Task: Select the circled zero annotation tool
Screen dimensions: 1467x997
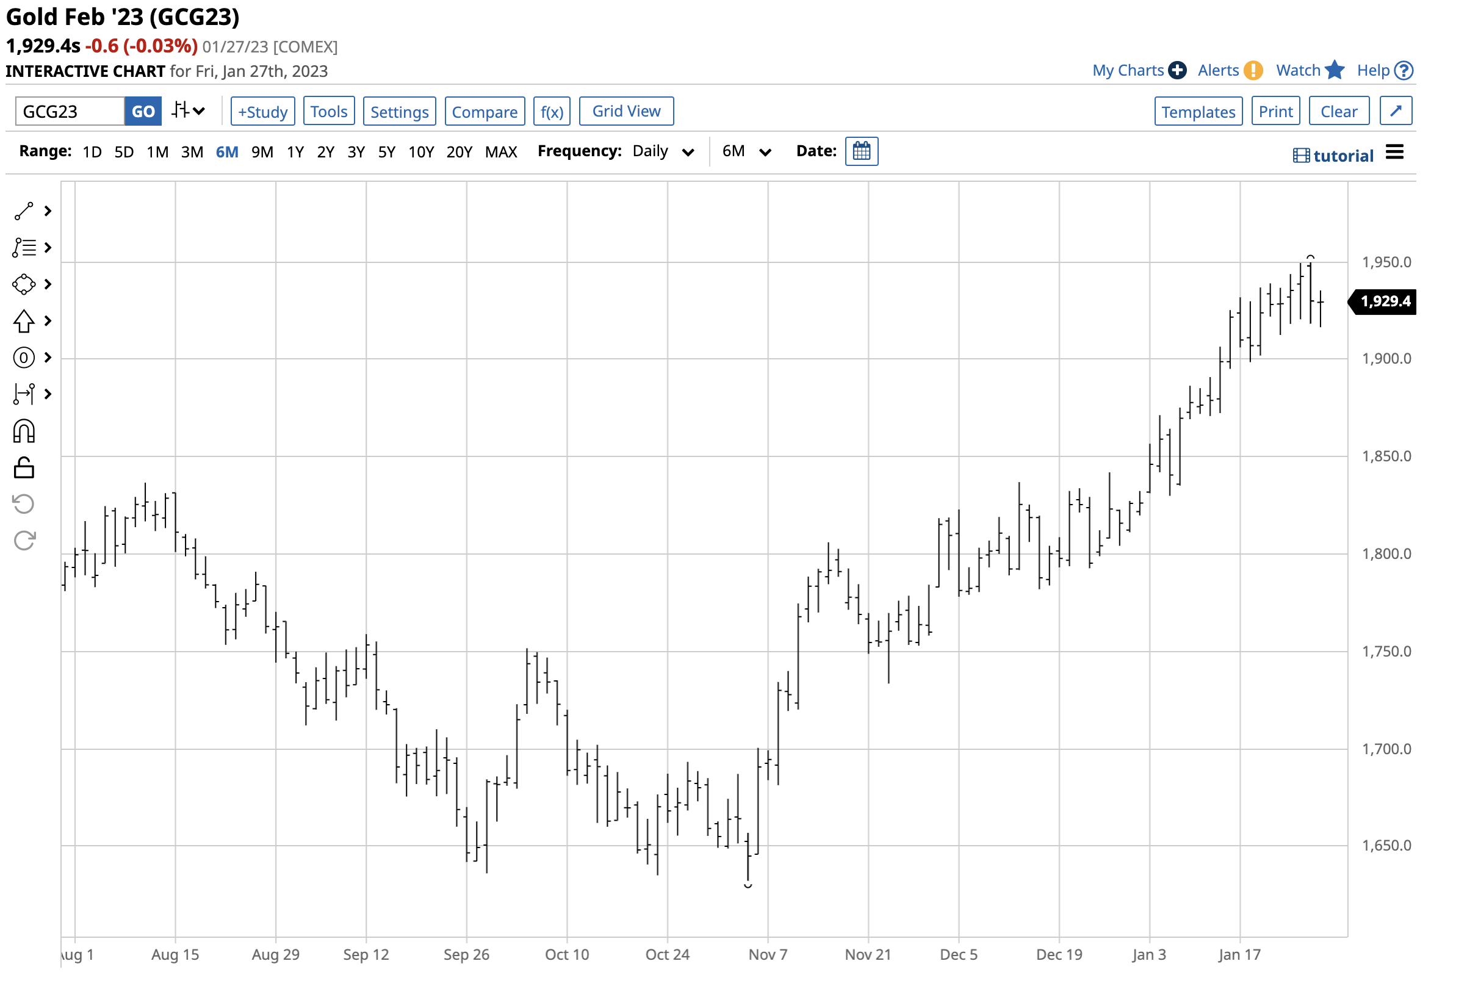Action: [x=24, y=359]
